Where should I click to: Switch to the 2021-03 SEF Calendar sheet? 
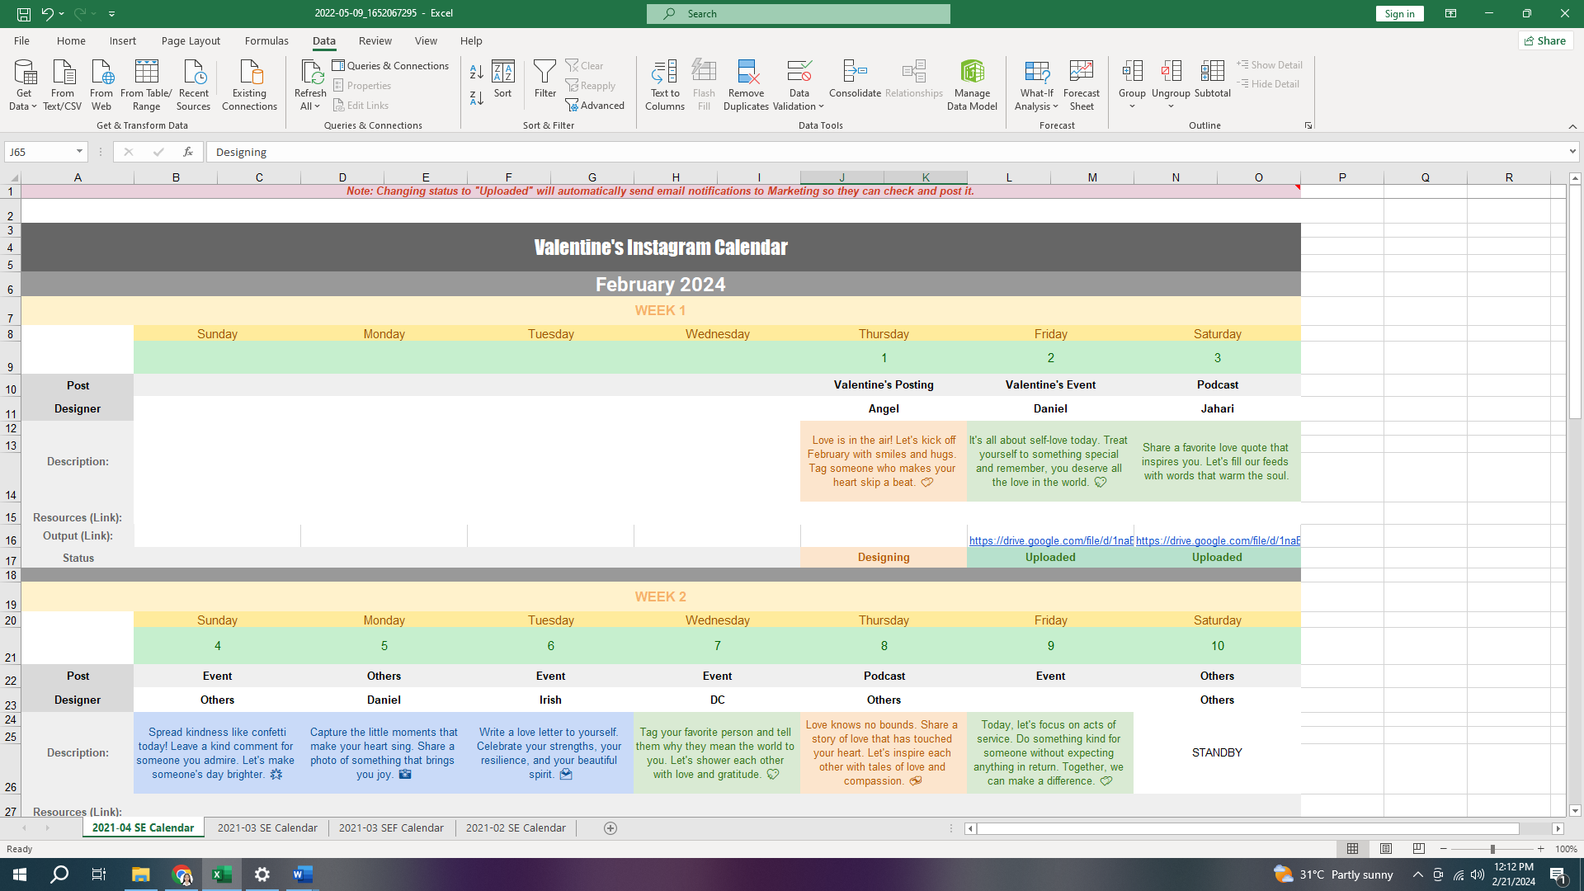click(391, 827)
